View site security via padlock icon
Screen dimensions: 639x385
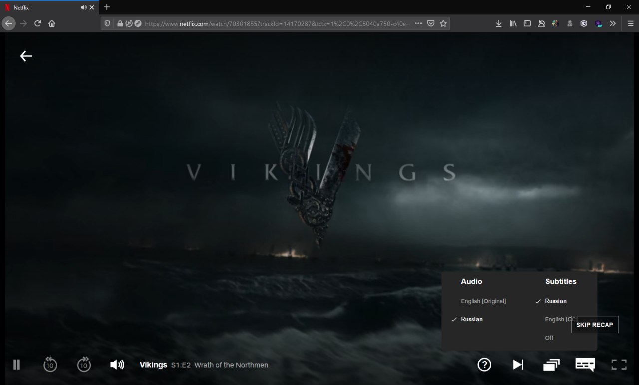click(120, 23)
